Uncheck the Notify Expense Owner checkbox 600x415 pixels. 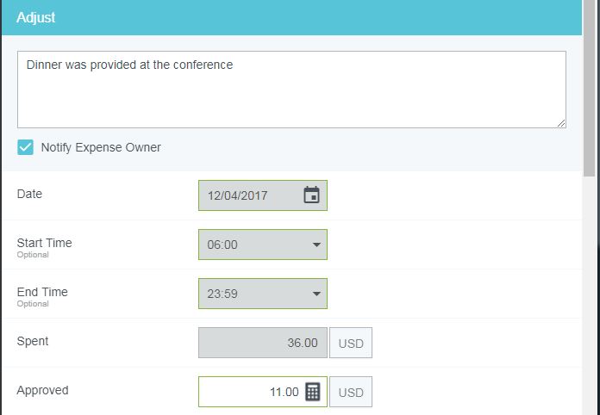click(x=26, y=147)
